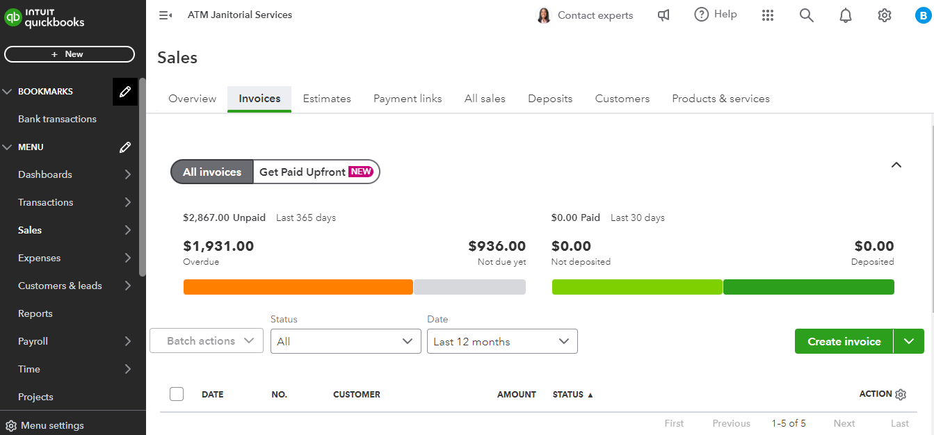Click the search magnifier icon
934x435 pixels.
pos(806,15)
